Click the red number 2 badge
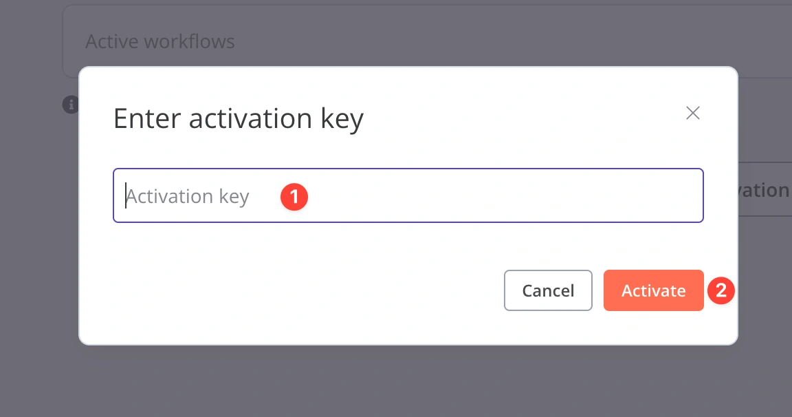The image size is (792, 417). click(720, 290)
